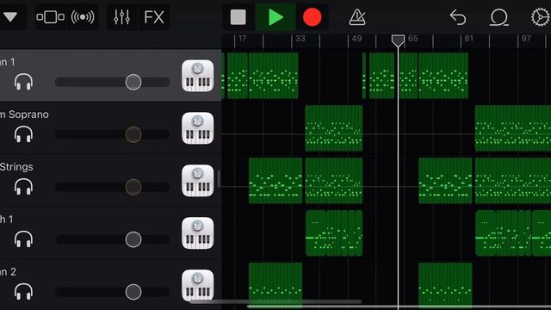This screenshot has width=551, height=310.
Task: Select Strings region starting near bar 17
Action: [x=275, y=181]
